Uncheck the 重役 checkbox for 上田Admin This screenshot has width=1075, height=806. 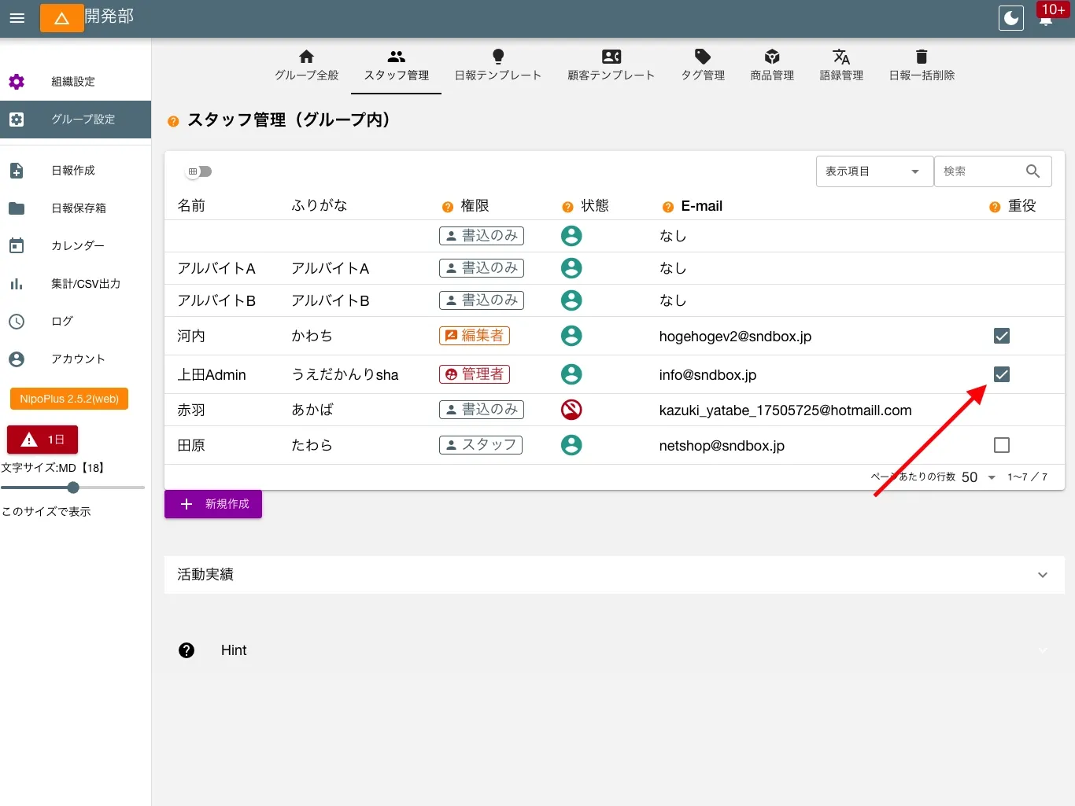1002,374
